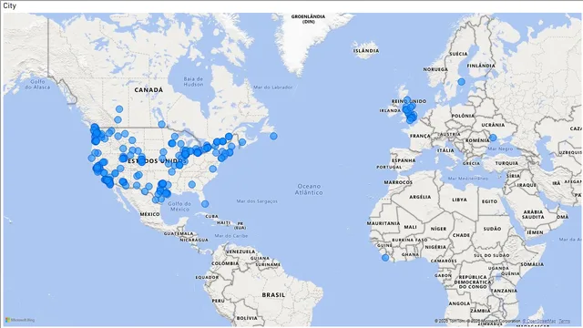The image size is (583, 328).
Task: Click the Oceano Atlântico label
Action: point(309,190)
